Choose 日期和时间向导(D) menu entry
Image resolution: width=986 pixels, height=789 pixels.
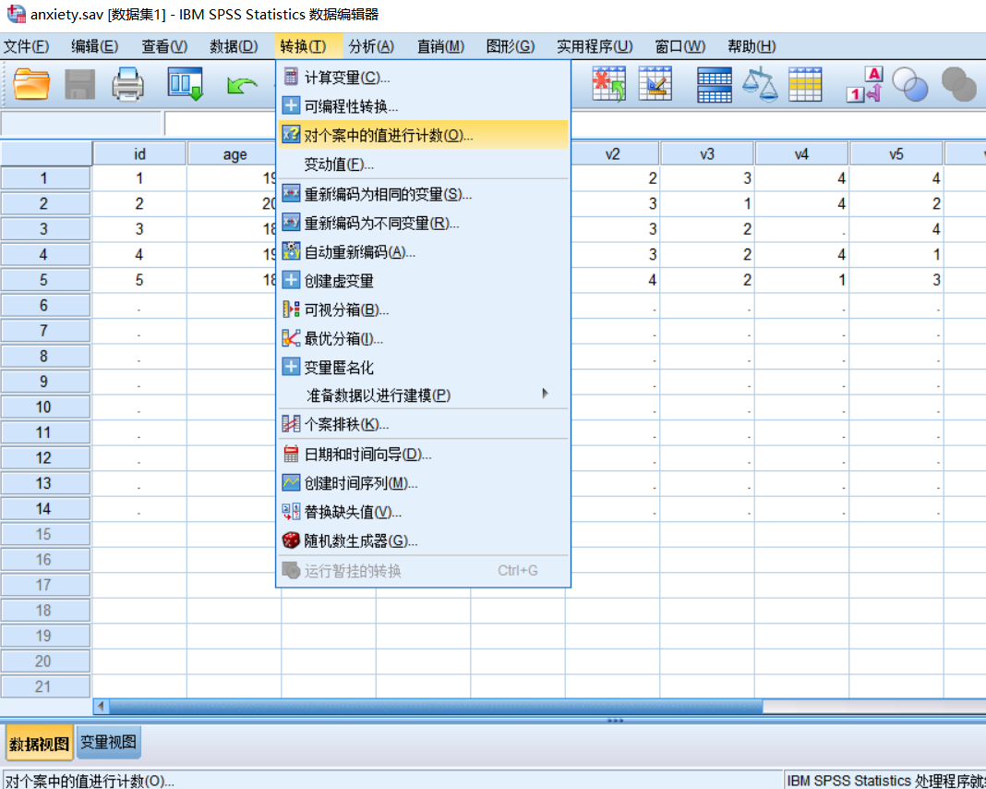click(423, 455)
